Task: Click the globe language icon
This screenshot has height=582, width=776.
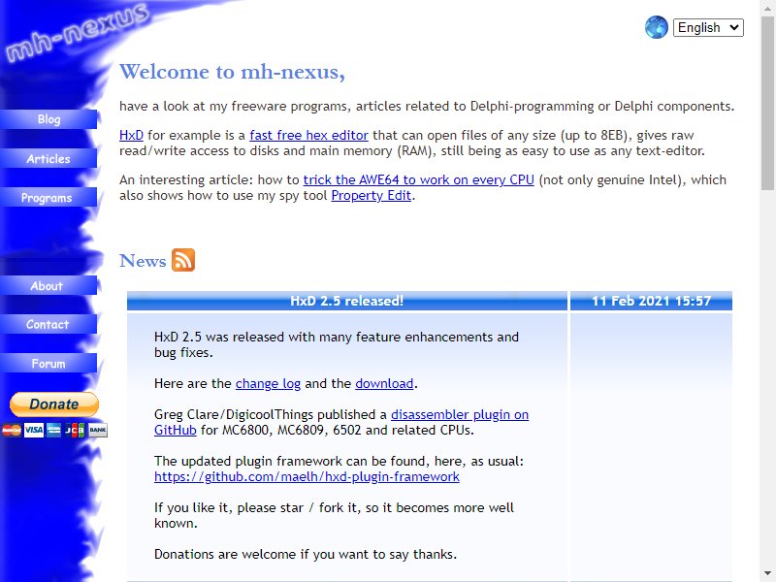Action: pyautogui.click(x=657, y=27)
